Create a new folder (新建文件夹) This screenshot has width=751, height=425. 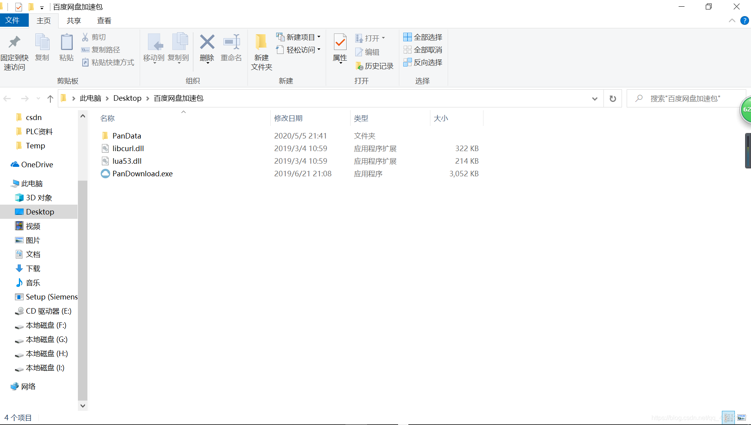[x=261, y=52]
